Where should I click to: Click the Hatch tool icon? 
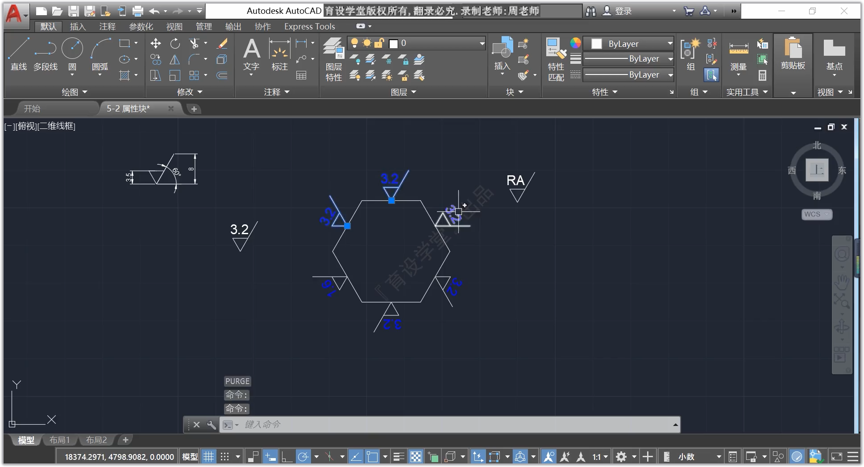coord(125,76)
